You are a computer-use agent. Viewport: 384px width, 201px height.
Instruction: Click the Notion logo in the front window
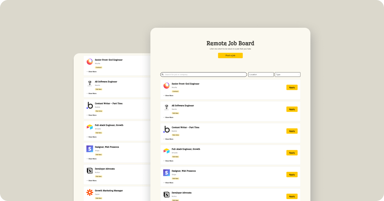coord(166,195)
